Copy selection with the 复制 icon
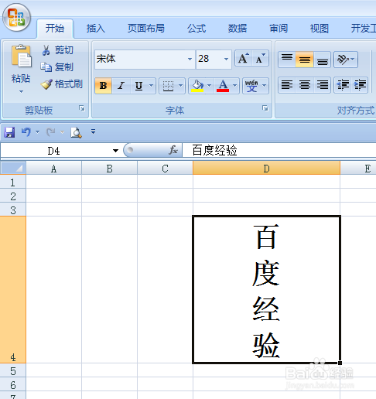Screen dimensions: 376x399 (46, 67)
